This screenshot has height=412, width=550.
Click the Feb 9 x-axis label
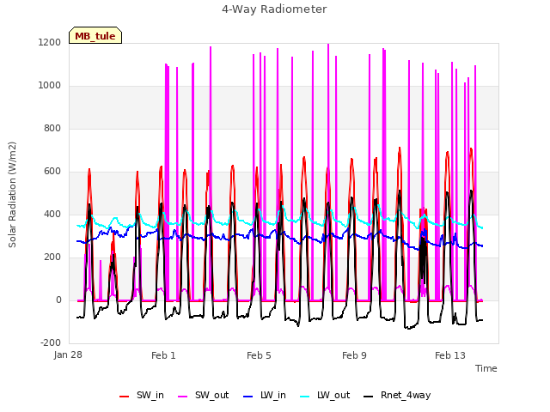pos(354,355)
